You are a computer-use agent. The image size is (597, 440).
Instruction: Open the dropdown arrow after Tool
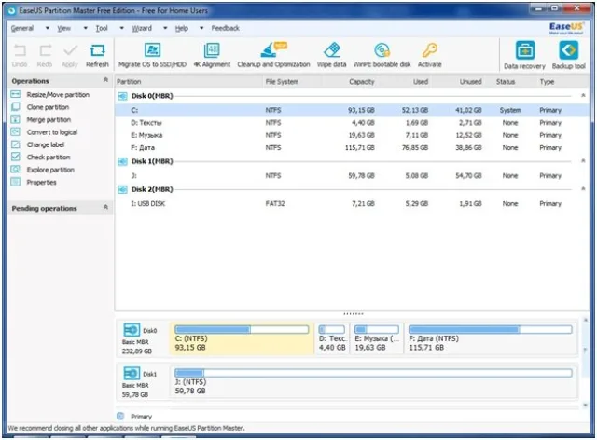[121, 28]
